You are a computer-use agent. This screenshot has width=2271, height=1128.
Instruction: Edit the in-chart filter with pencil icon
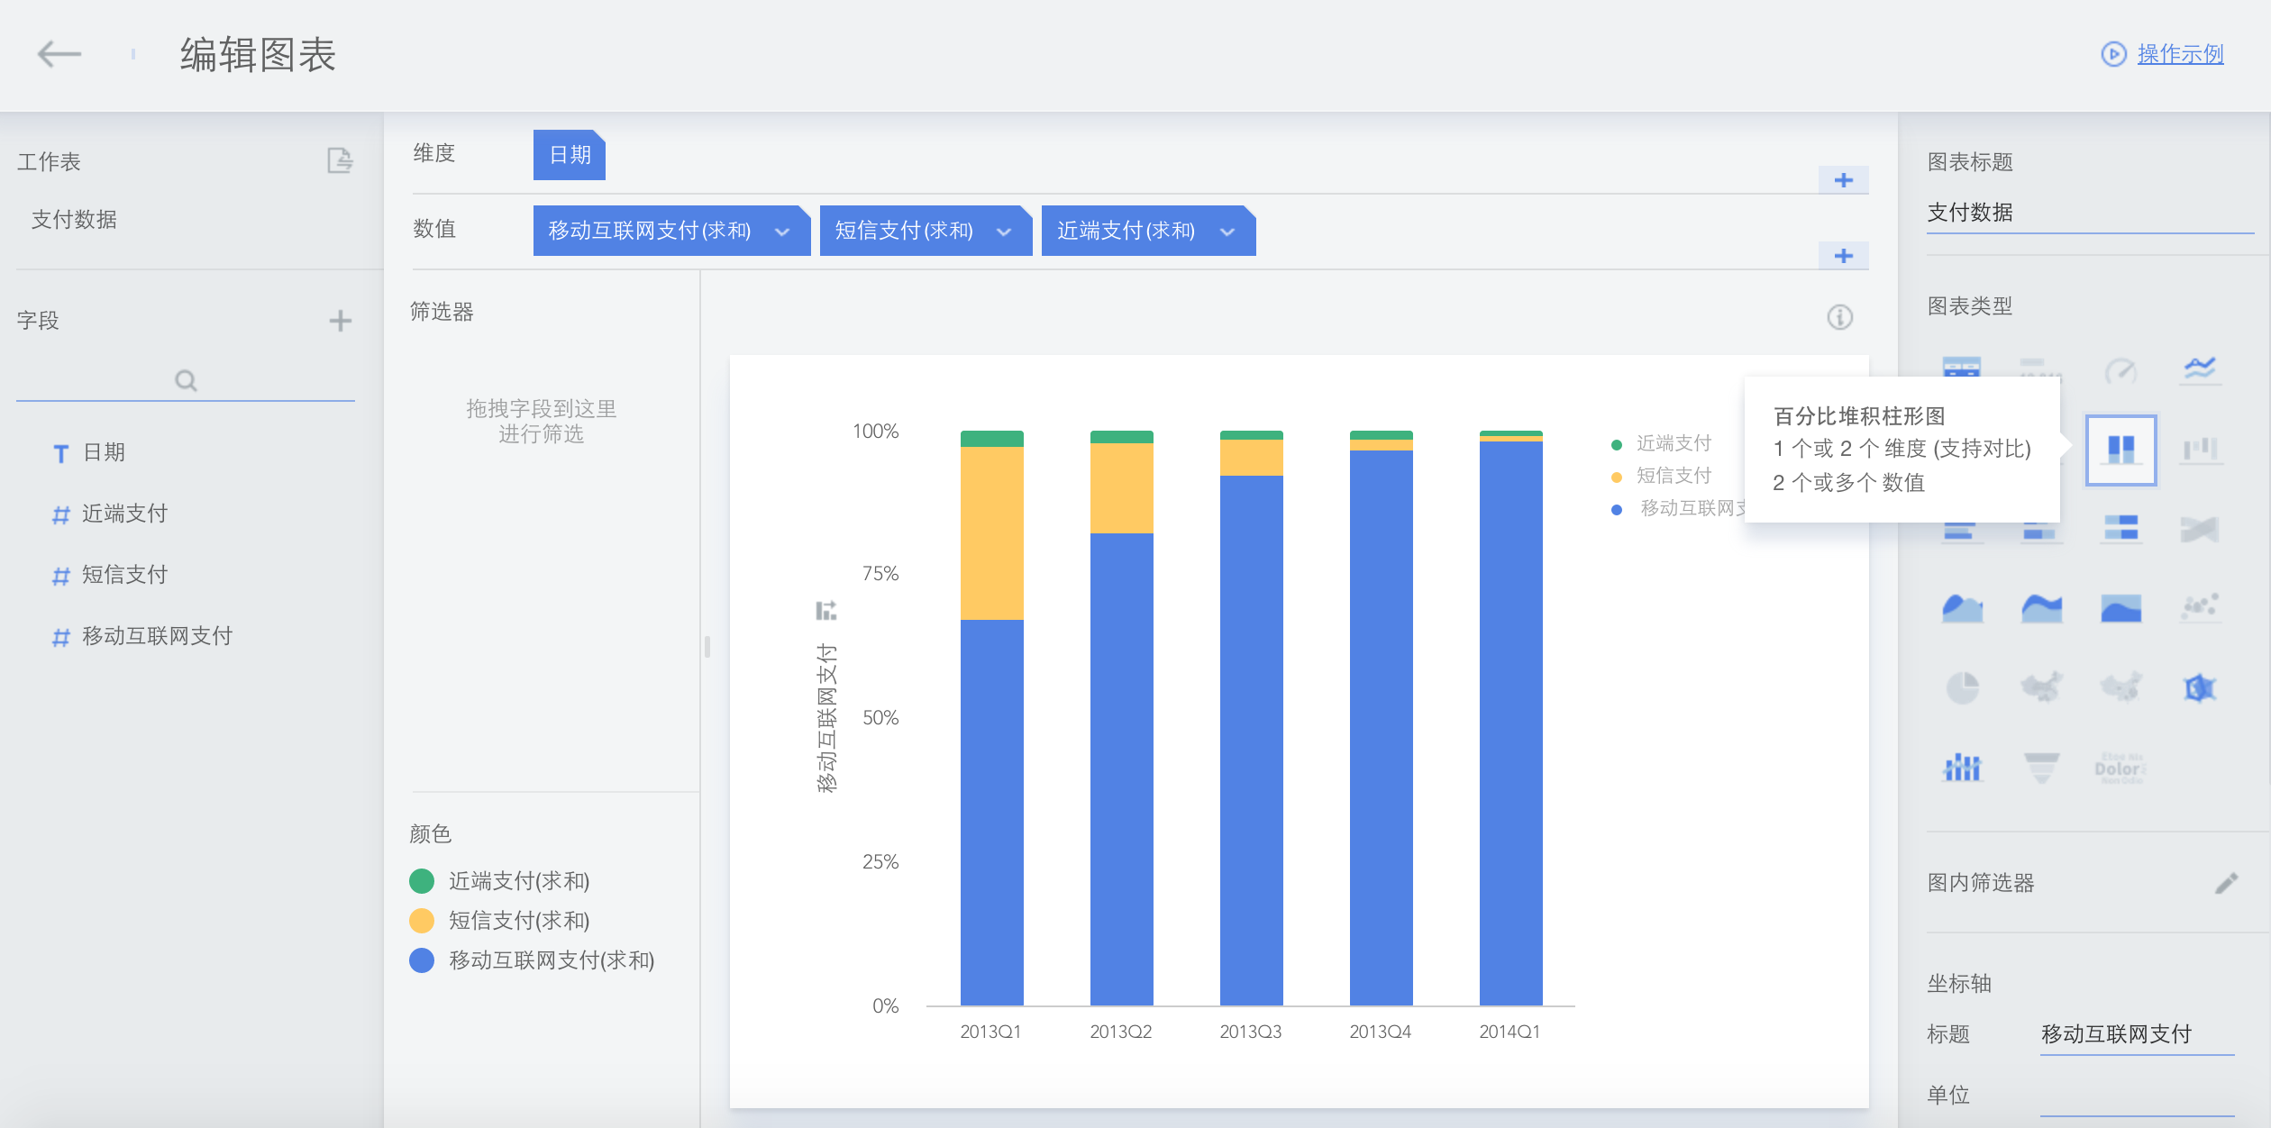[2226, 883]
